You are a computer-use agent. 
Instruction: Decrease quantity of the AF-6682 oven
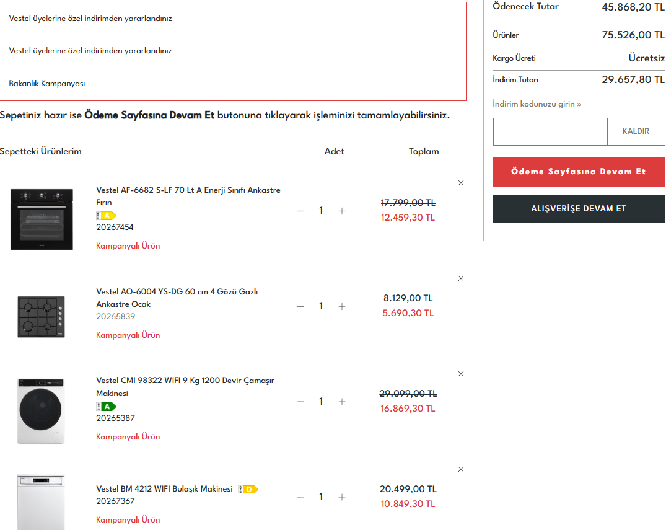[300, 211]
